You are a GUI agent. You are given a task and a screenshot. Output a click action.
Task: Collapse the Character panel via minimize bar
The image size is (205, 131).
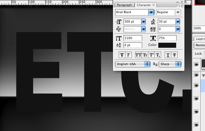click(177, 2)
